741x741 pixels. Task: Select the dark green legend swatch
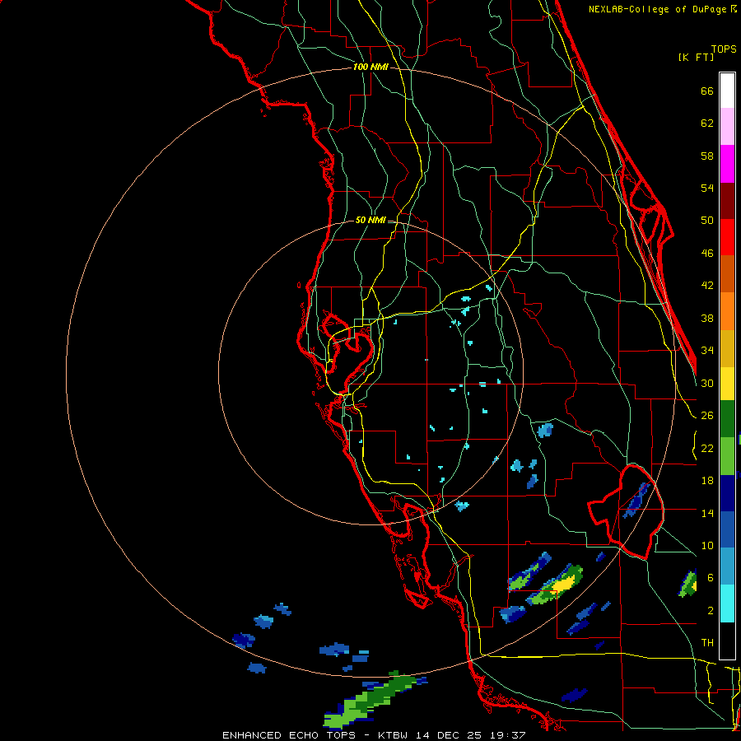tap(727, 419)
